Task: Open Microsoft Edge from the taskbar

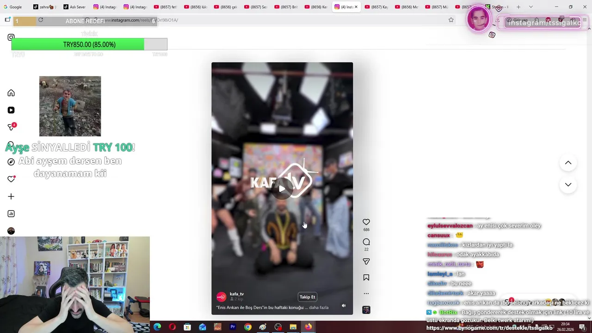Action: pos(157,327)
